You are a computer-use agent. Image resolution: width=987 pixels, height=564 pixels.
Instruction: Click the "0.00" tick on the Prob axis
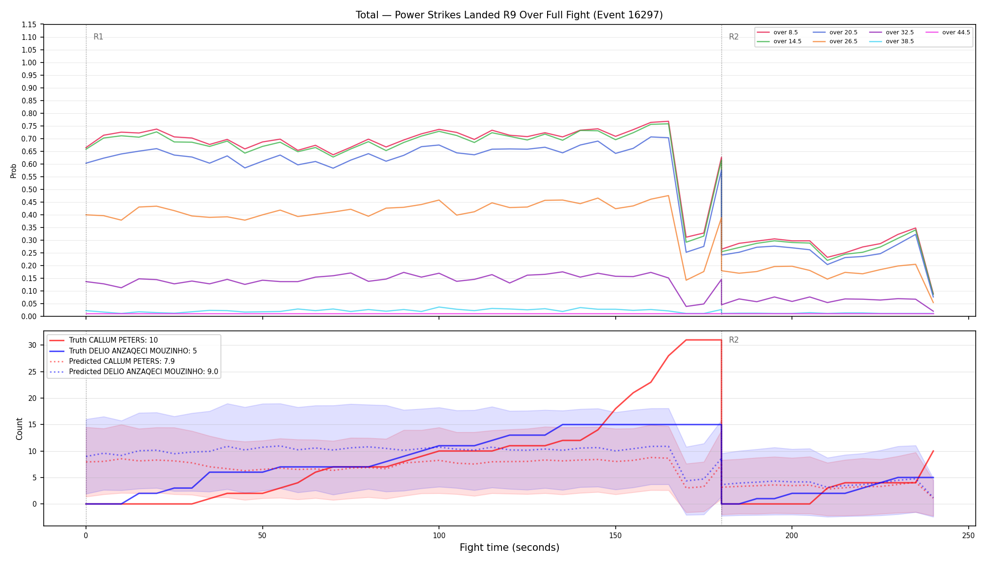point(29,316)
